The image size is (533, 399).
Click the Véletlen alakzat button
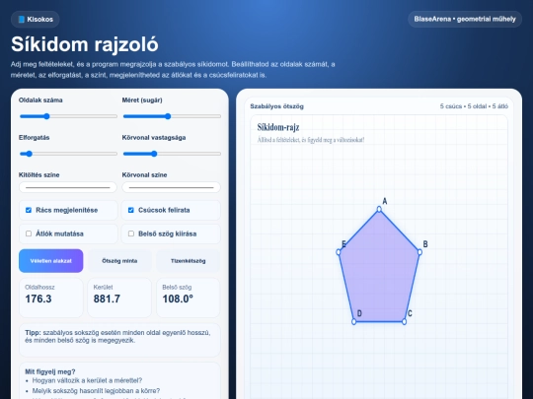point(51,261)
